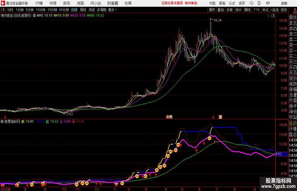This screenshot has height=191, width=297.
Task: Toggle side panel icon at chart top-right
Action: pyautogui.click(x=273, y=16)
